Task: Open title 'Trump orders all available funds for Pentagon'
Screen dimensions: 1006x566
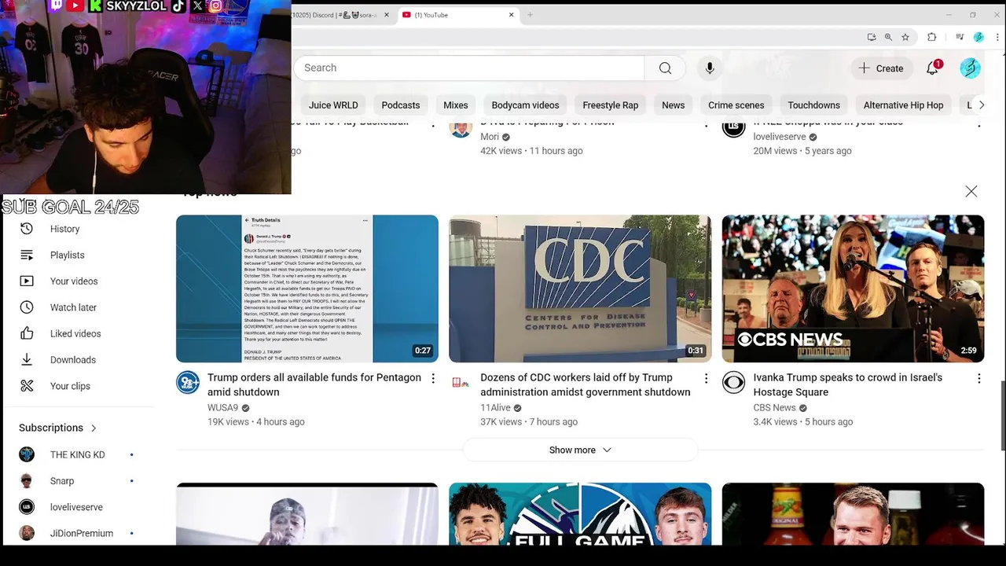Action: (x=314, y=384)
